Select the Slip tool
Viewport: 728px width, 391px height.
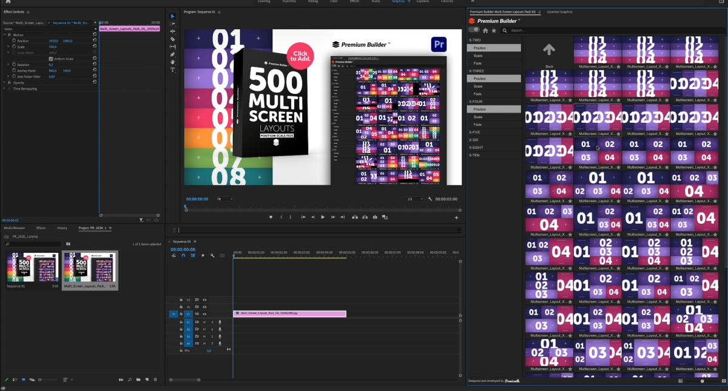[172, 47]
